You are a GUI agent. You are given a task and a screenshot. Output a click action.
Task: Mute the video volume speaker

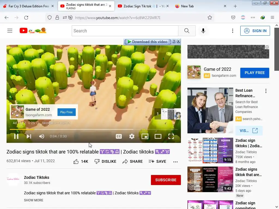pos(42,136)
